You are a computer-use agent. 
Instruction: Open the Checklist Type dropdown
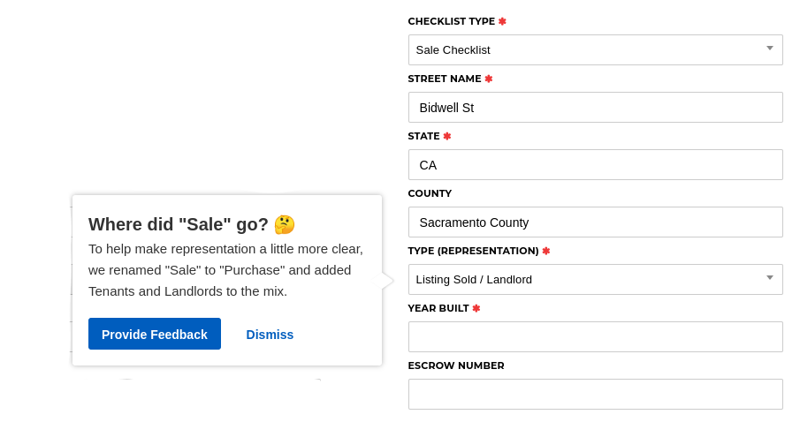pyautogui.click(x=596, y=50)
